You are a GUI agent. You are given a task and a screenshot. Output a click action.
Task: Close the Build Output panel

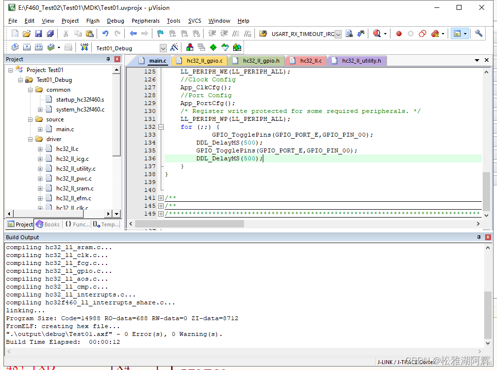pyautogui.click(x=488, y=237)
